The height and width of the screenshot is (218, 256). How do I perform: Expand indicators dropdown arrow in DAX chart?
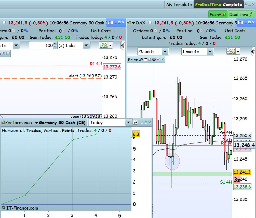[x=238, y=52]
